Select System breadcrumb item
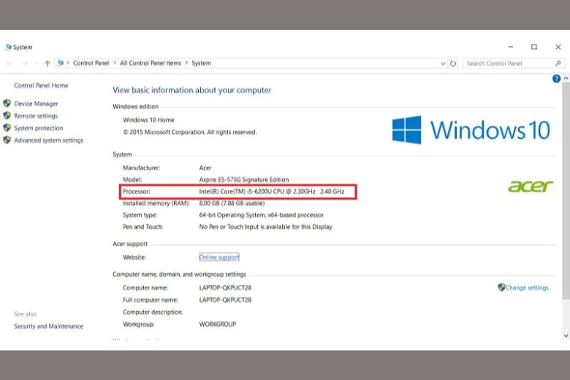Screen dimensions: 570x380 (202, 64)
